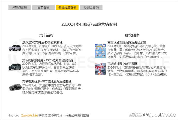Click the 正新鸡排设立鸡王雪雕 headline

122,64
